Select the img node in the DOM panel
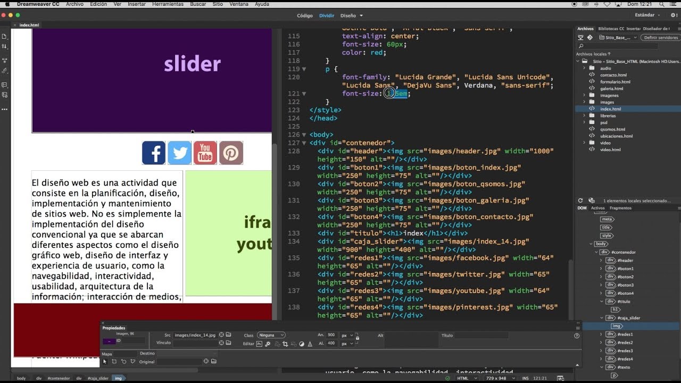The width and height of the screenshot is (681, 383). pyautogui.click(x=617, y=326)
